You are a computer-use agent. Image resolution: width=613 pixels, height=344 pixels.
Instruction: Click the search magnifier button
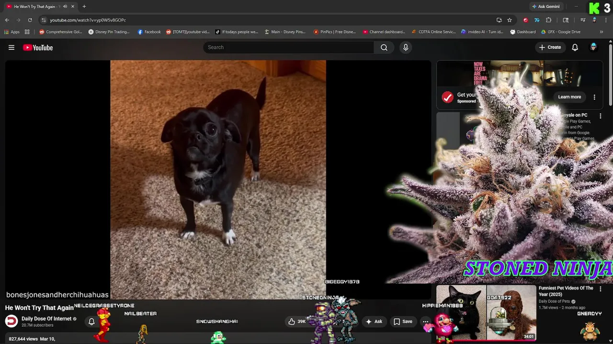pos(384,47)
